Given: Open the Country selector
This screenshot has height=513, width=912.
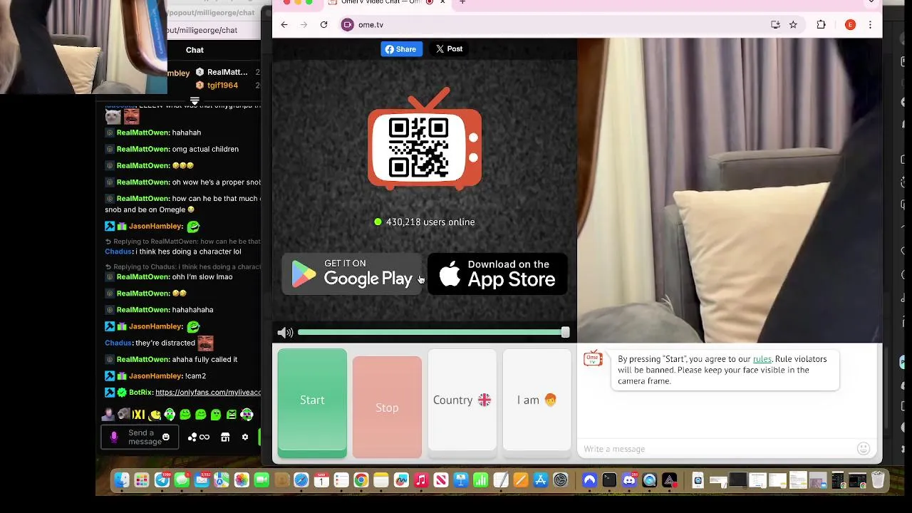Looking at the screenshot, I should [462, 400].
